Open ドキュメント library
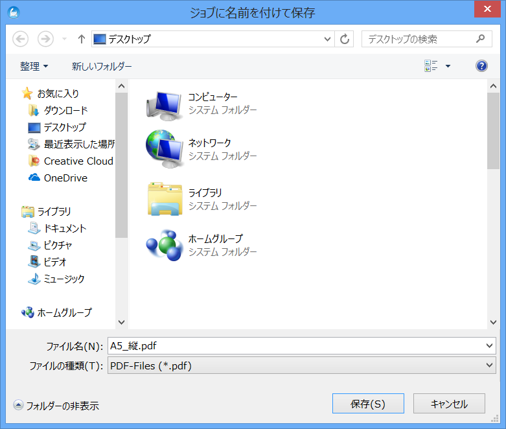The width and height of the screenshot is (506, 429). point(65,228)
